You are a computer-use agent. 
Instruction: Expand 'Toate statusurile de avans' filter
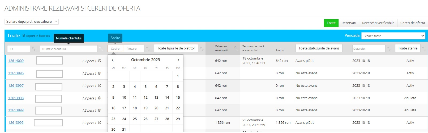319,48
